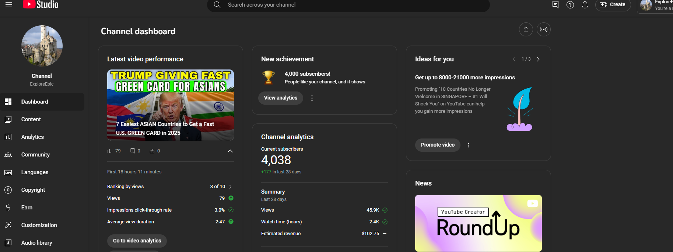Click the achievement trophy icon

(x=269, y=77)
